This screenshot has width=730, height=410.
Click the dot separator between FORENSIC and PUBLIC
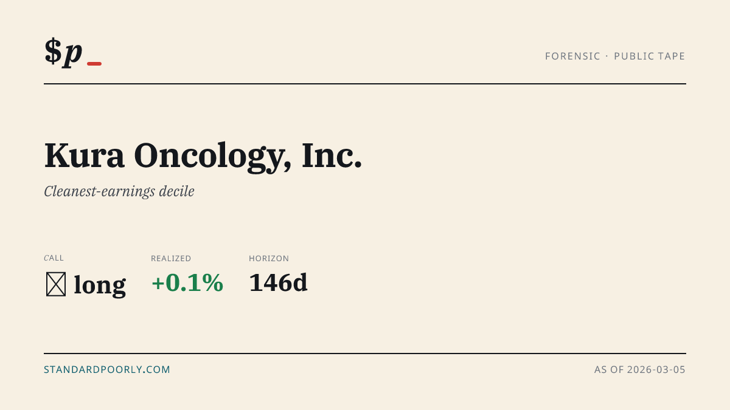click(607, 56)
